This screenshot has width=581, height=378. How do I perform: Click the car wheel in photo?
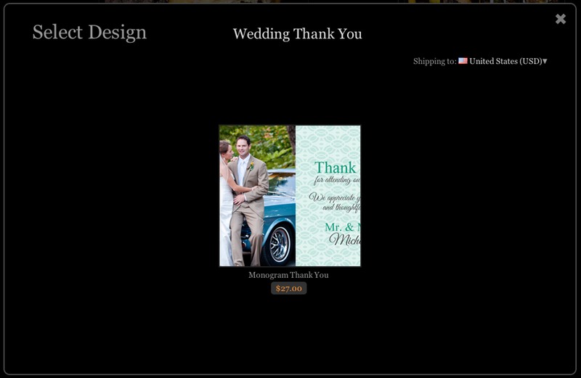(x=280, y=243)
